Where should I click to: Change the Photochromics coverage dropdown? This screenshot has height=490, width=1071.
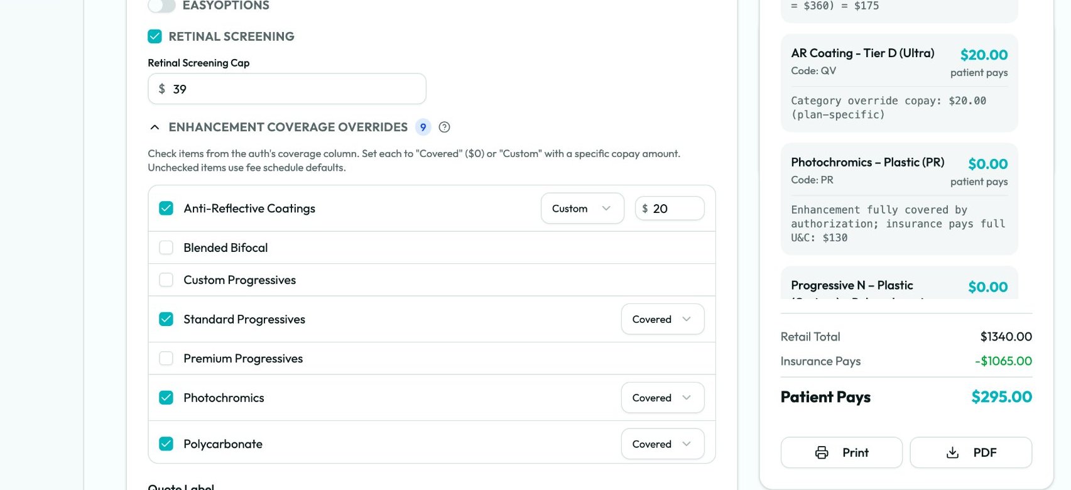click(662, 397)
